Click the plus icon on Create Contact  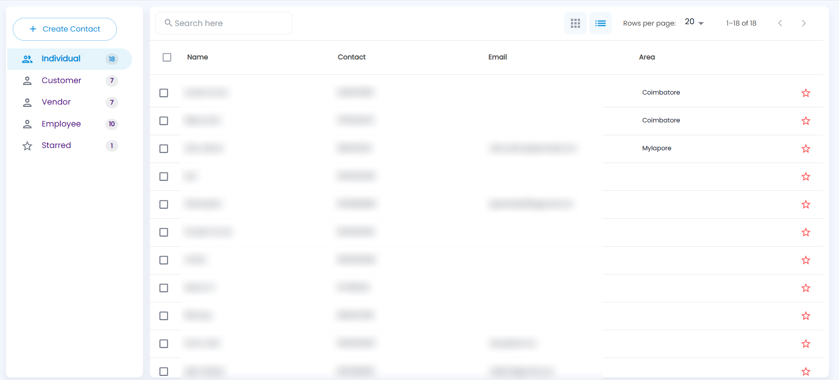point(33,29)
